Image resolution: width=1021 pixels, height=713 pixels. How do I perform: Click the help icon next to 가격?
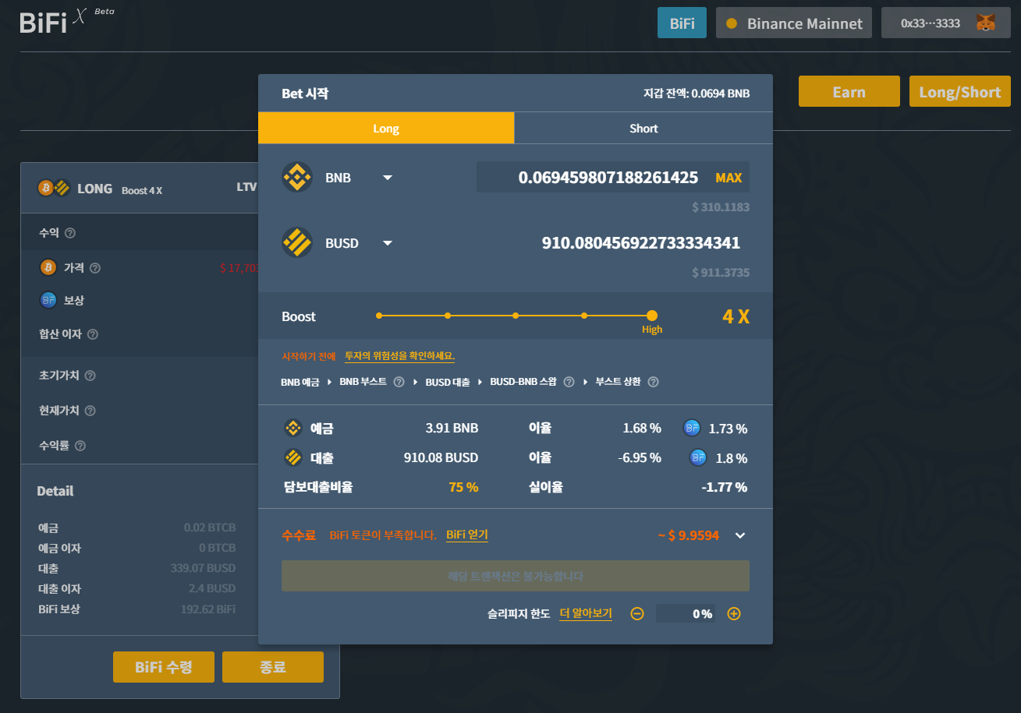tap(95, 268)
